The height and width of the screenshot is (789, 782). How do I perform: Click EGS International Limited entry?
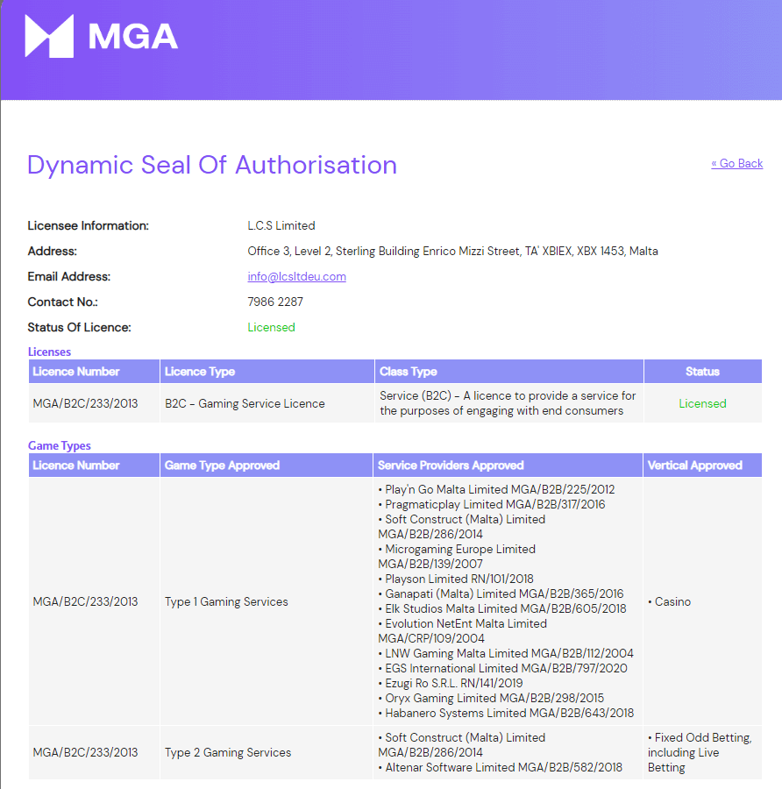click(x=502, y=669)
